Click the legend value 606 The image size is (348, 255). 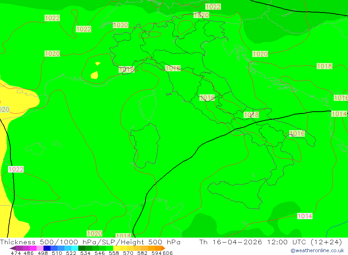tap(168, 253)
